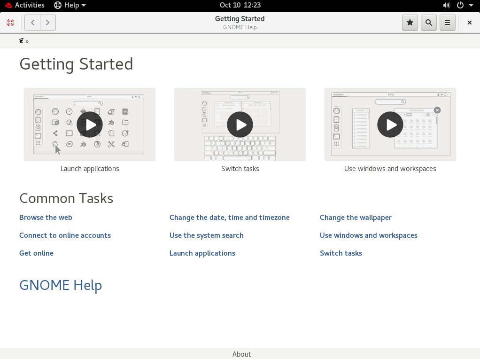Click the GNOME footprint breadcrumb icon

[x=22, y=41]
